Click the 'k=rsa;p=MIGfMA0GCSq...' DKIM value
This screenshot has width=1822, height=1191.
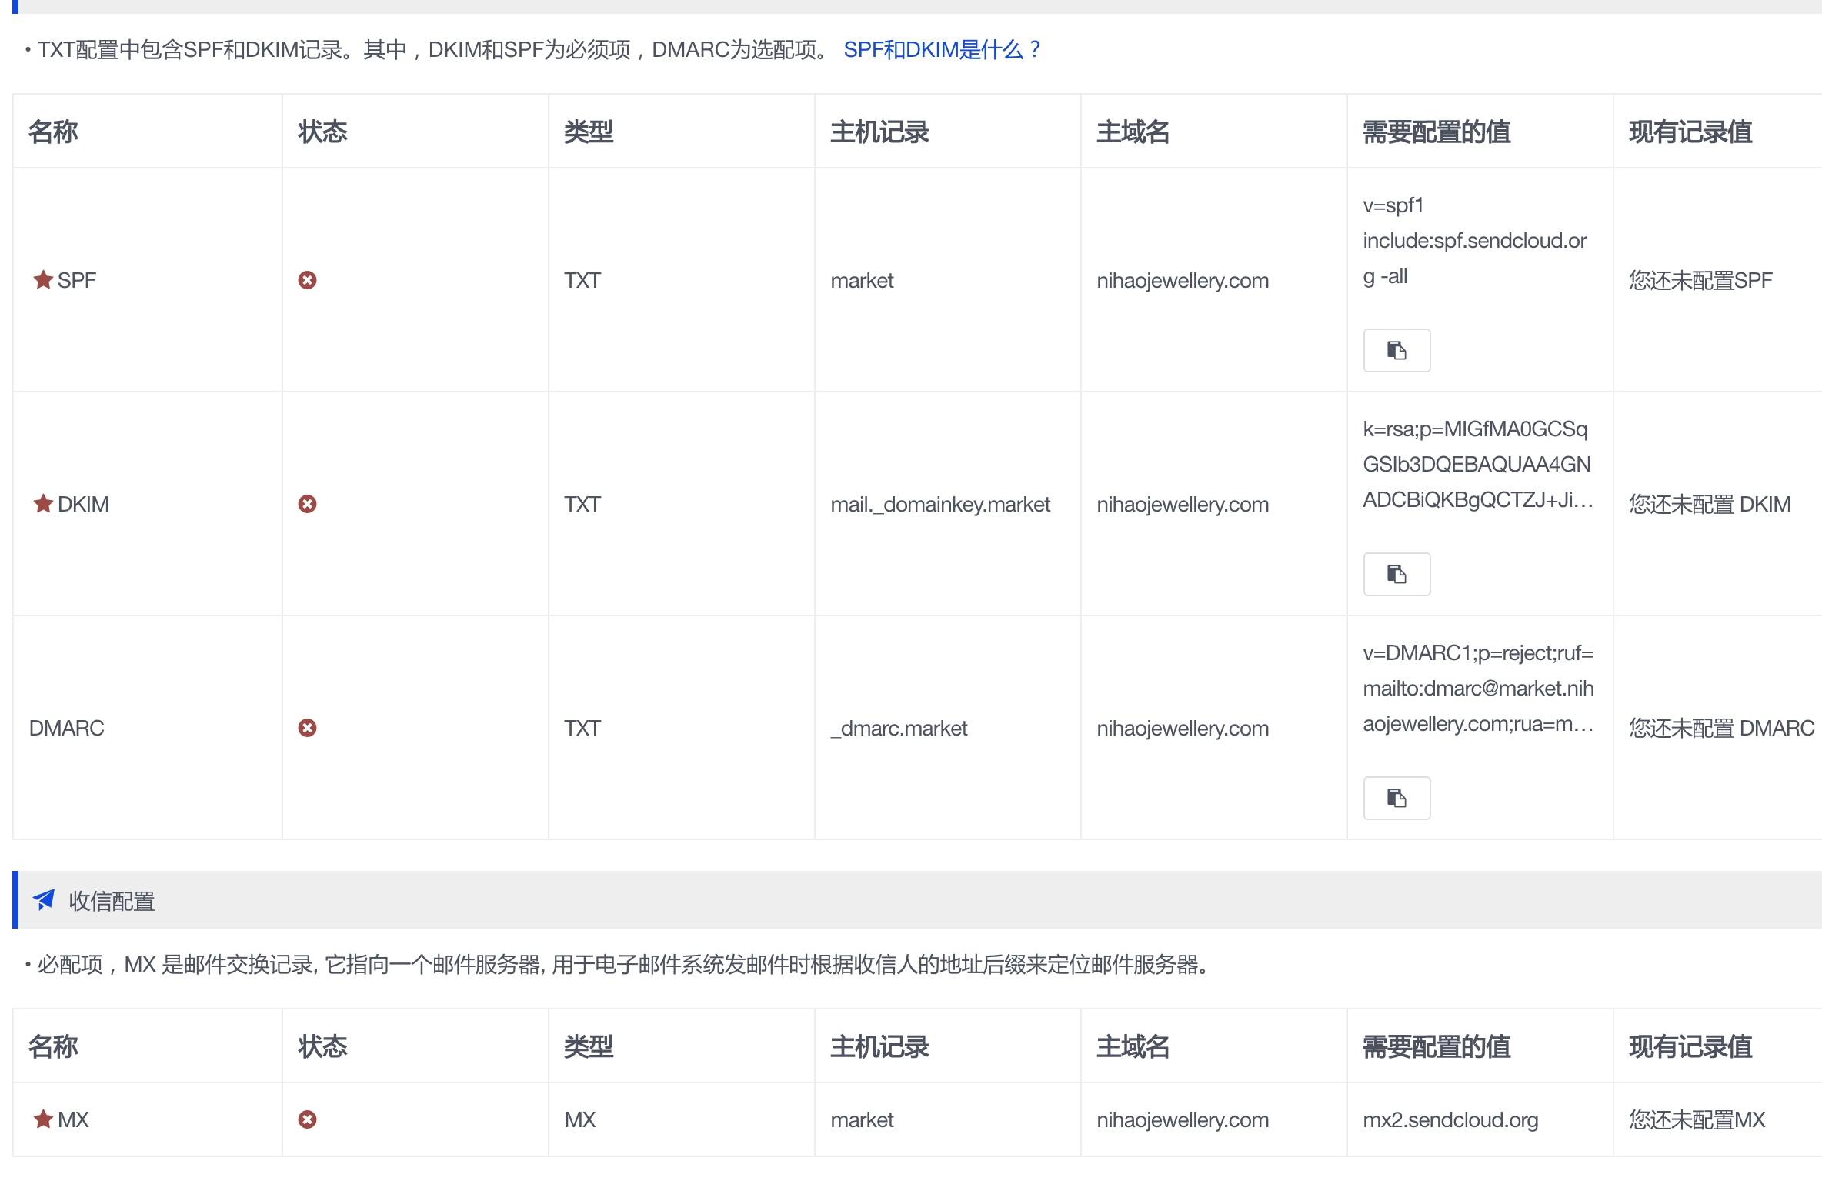tap(1477, 464)
